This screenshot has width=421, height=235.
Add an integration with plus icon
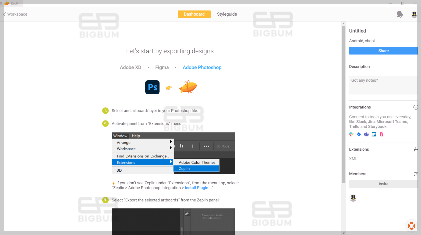click(416, 107)
